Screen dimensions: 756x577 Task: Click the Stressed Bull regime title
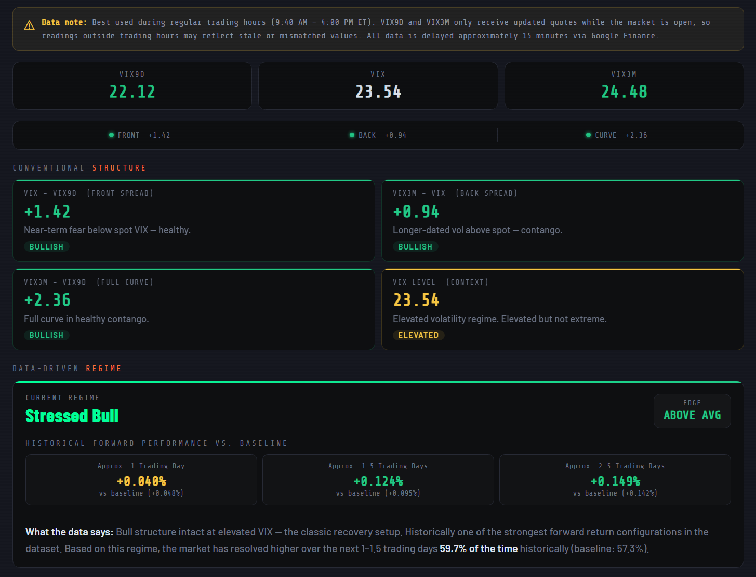72,416
